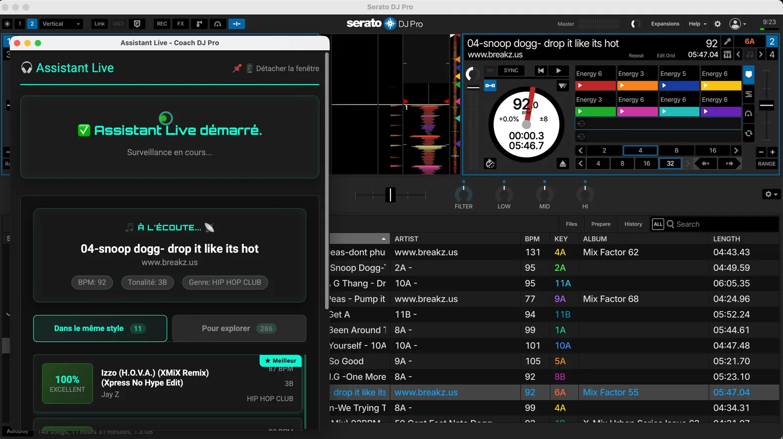Toggle the REC panel
Image resolution: width=783 pixels, height=439 pixels.
162,24
